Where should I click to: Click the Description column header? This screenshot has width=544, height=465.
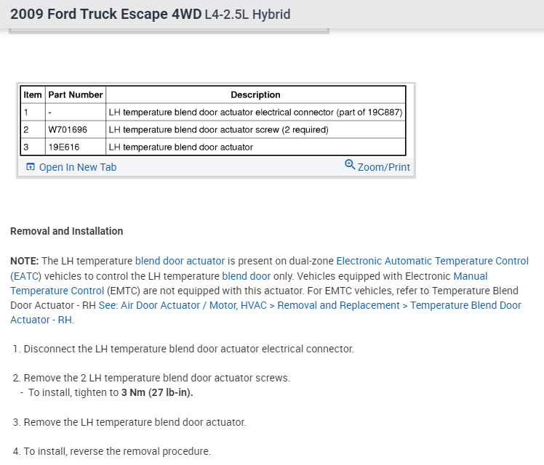[255, 95]
